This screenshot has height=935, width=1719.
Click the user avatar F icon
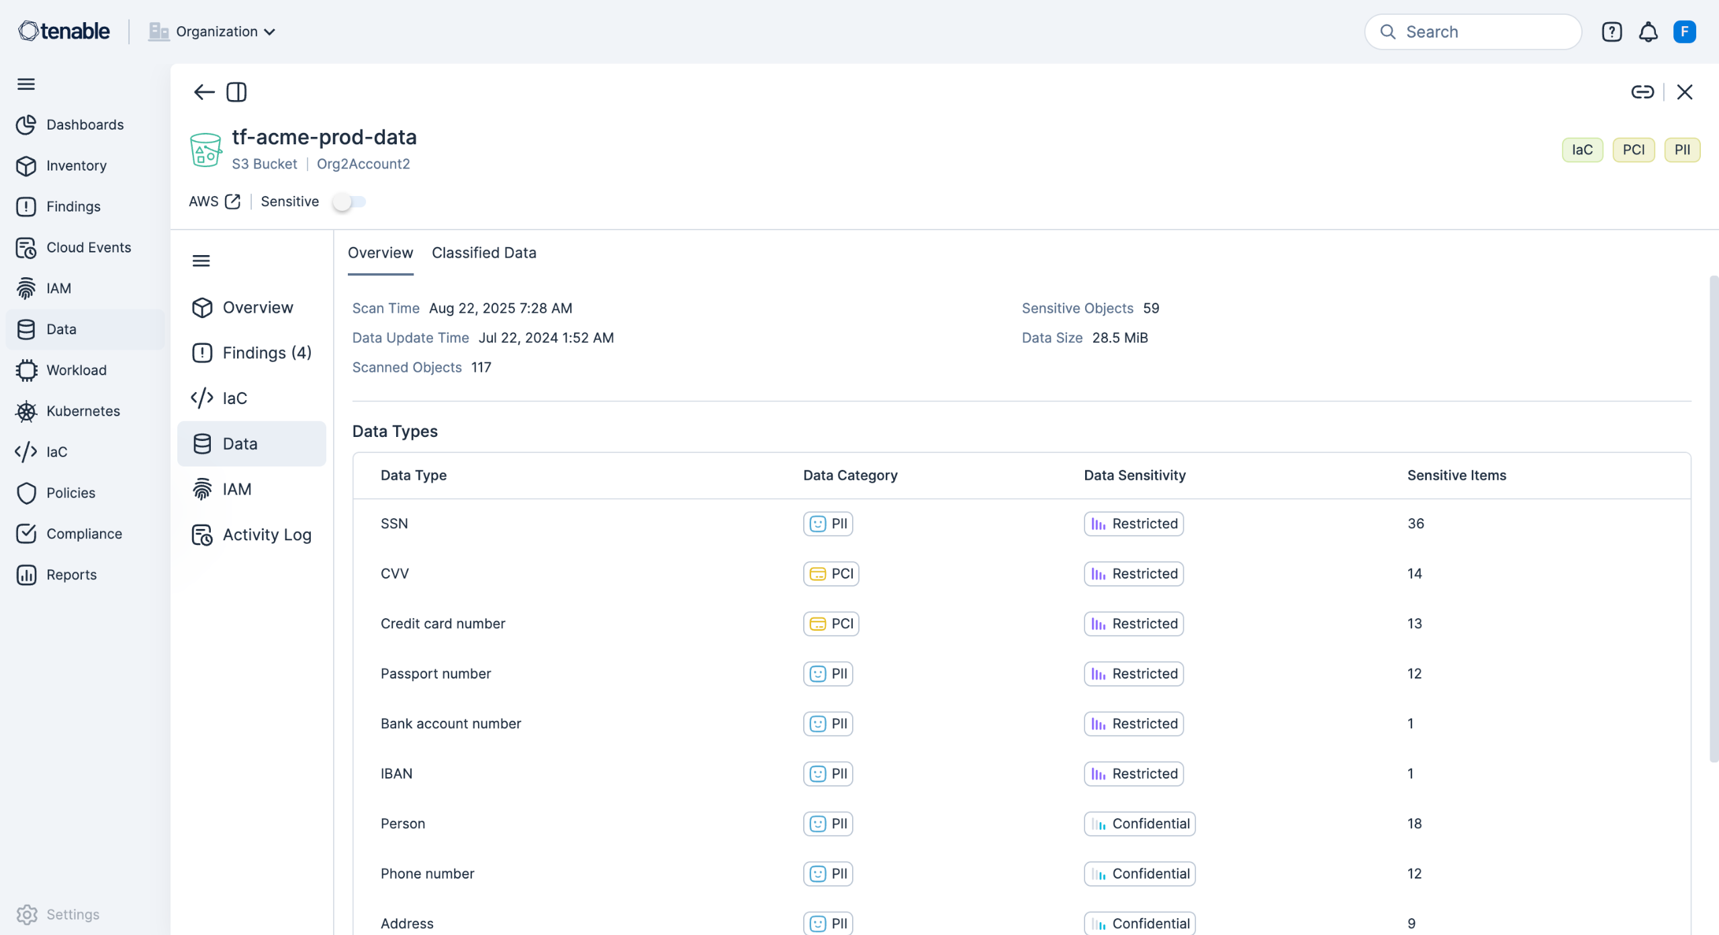(1684, 32)
